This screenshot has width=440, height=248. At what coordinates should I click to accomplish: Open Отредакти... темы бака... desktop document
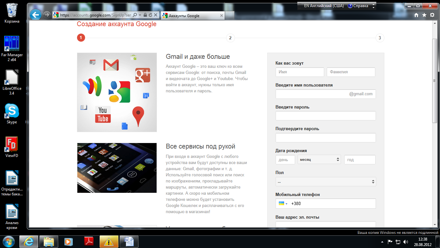point(12,183)
